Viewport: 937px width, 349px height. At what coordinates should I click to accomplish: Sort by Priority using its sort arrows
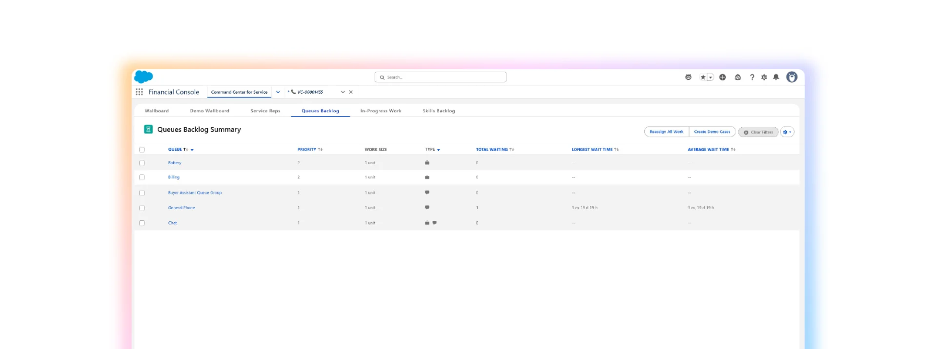tap(320, 150)
